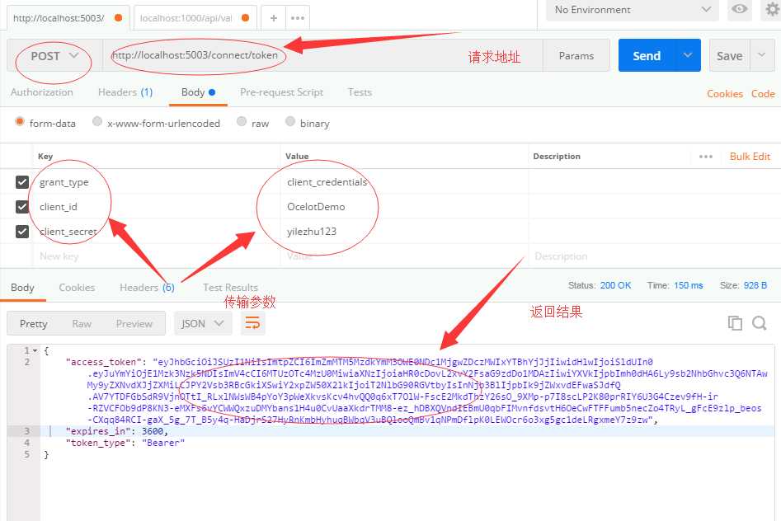Open the request Headers (1) tab

point(125,92)
